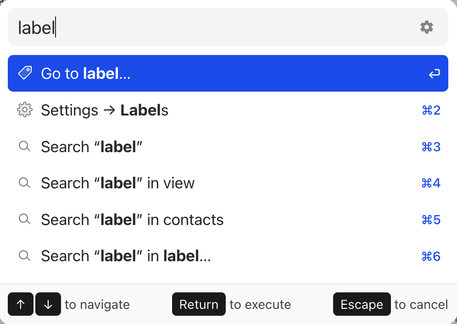This screenshot has height=324, width=457.
Task: Click the gear icon in search bar
Action: tap(427, 27)
